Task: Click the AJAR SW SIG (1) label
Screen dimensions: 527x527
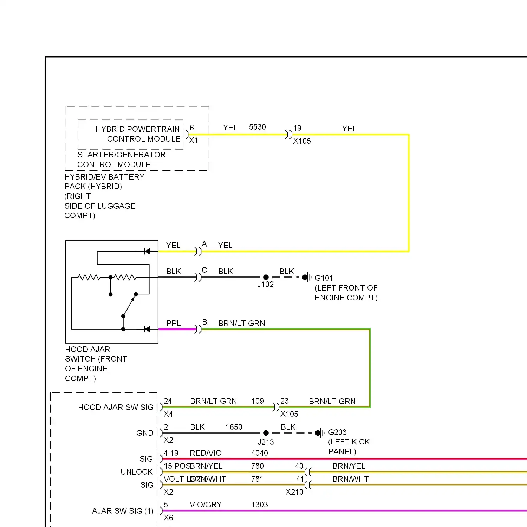Action: (x=123, y=511)
